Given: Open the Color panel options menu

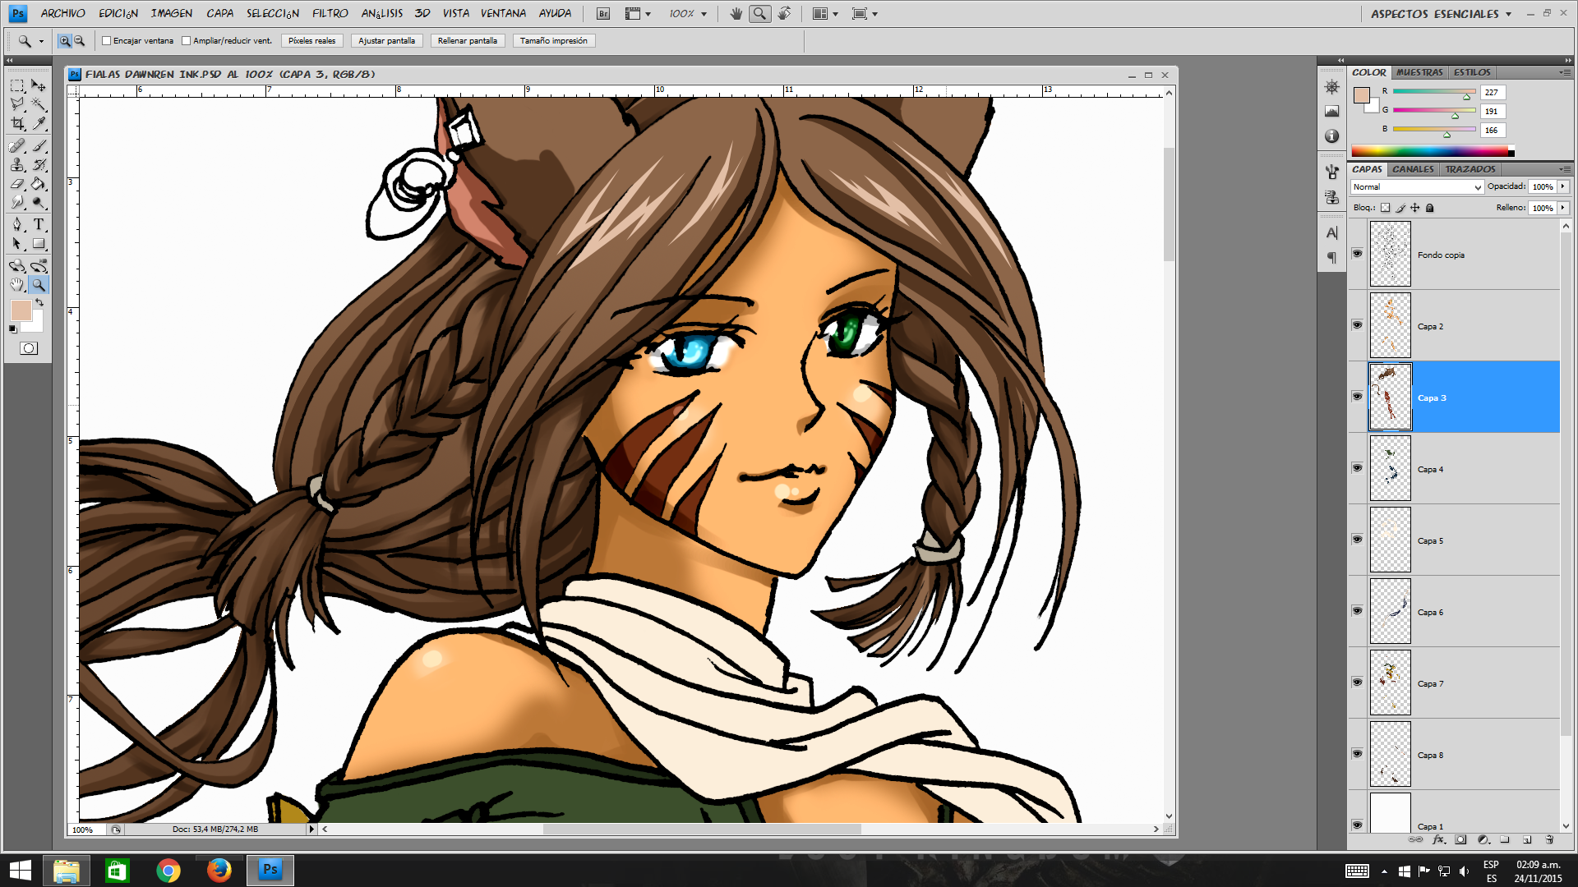Looking at the screenshot, I should click(1565, 72).
